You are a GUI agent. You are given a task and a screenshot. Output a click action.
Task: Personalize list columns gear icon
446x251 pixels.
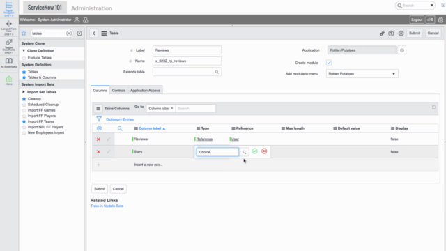[x=99, y=128]
